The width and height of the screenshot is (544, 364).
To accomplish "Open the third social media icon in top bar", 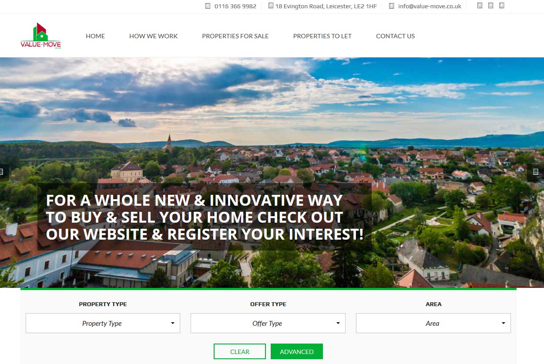I will coord(501,6).
